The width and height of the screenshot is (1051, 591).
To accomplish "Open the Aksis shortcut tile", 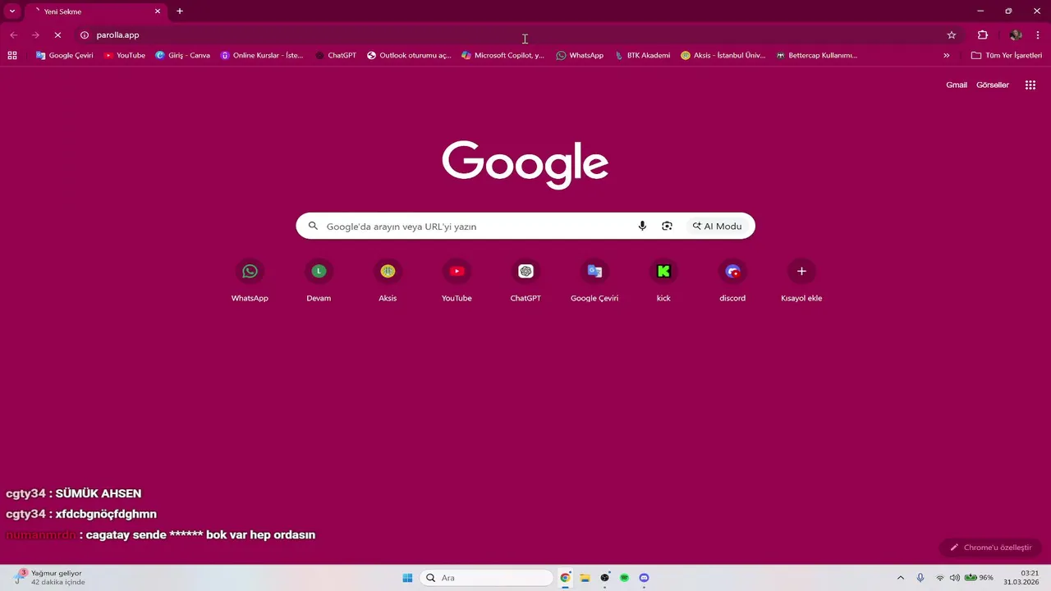I will (388, 281).
